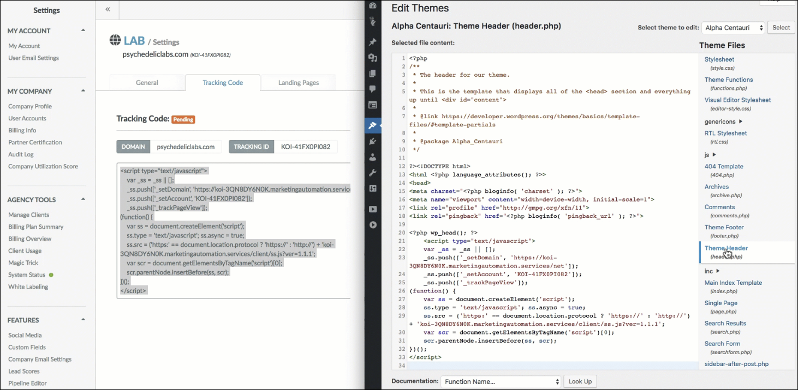This screenshot has height=390, width=798.
Task: Open Partner Certification page
Action: tap(35, 142)
